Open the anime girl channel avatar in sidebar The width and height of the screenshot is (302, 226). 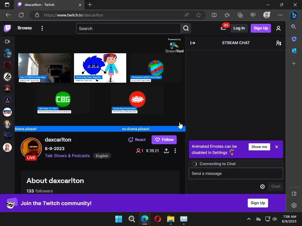[x=7, y=147]
